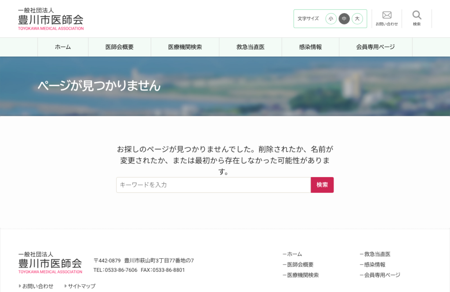
Task: Click the red 検索 submit button
Action: (x=322, y=185)
